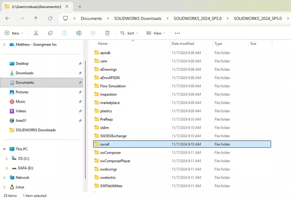Expand the Network tree node
The width and height of the screenshot is (291, 199).
pyautogui.click(x=4, y=177)
